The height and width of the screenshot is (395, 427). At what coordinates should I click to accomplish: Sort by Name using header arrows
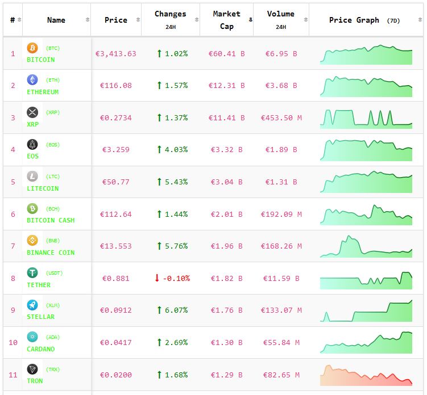(x=87, y=20)
